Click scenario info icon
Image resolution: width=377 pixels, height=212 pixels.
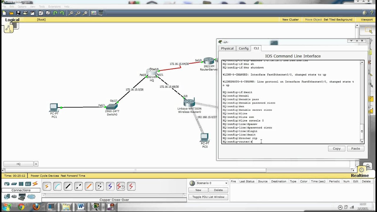[x=192, y=183]
